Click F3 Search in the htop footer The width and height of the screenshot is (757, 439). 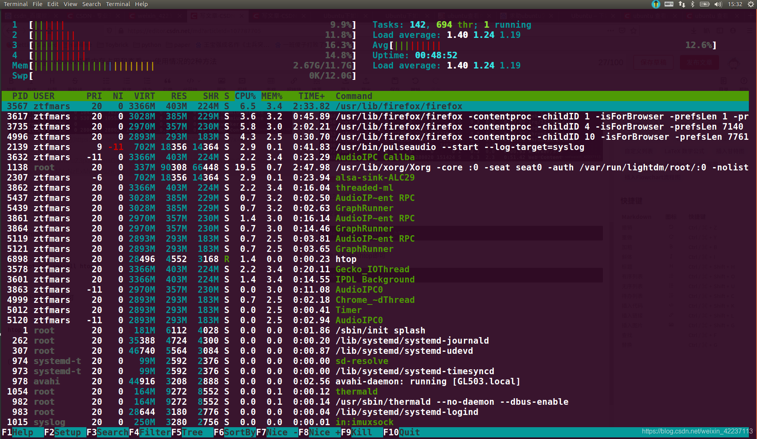[x=107, y=432]
